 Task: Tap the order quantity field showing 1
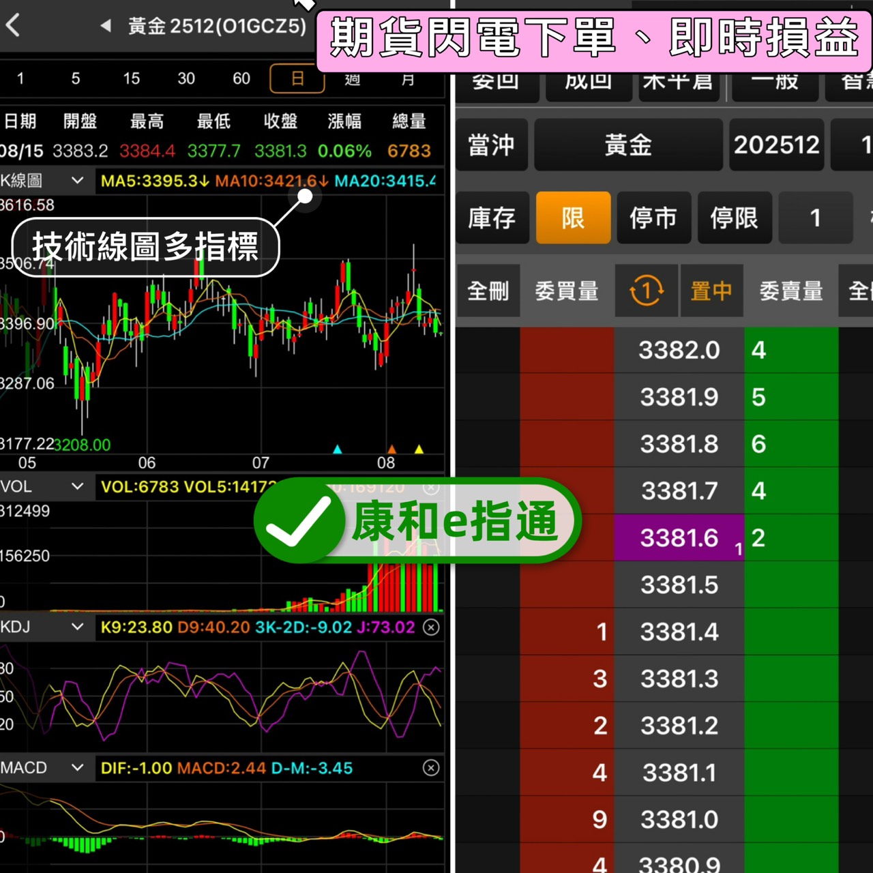coord(816,218)
